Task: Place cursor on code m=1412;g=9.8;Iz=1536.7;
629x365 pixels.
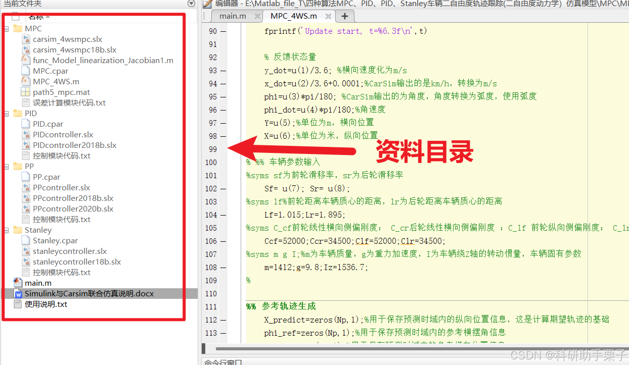Action: [316, 268]
